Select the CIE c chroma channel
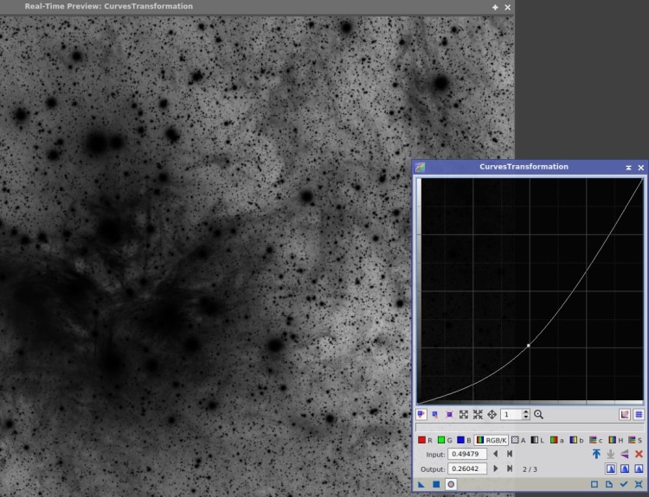This screenshot has height=497, width=649. [x=595, y=440]
